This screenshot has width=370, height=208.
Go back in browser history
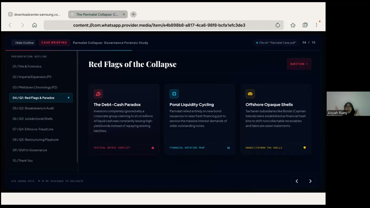[x=10, y=25]
